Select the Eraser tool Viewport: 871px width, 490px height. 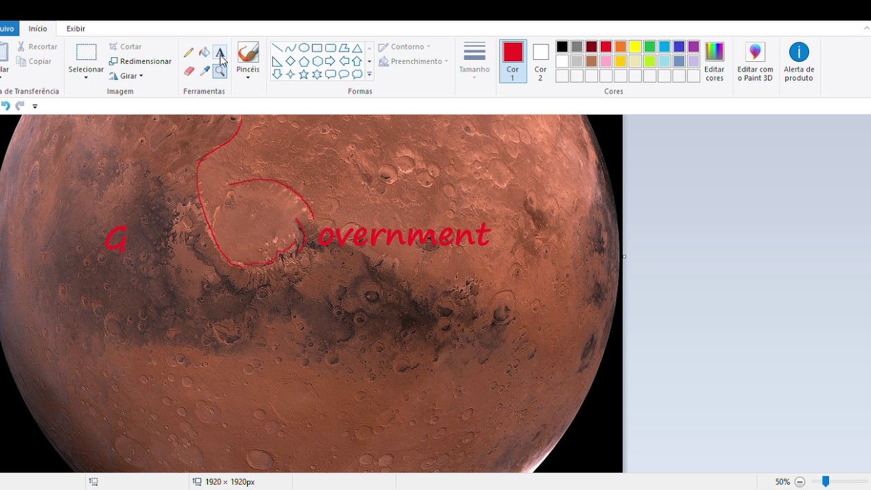[x=188, y=71]
